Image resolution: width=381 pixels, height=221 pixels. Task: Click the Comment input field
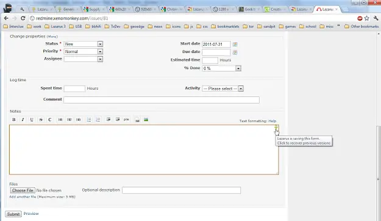(x=162, y=100)
